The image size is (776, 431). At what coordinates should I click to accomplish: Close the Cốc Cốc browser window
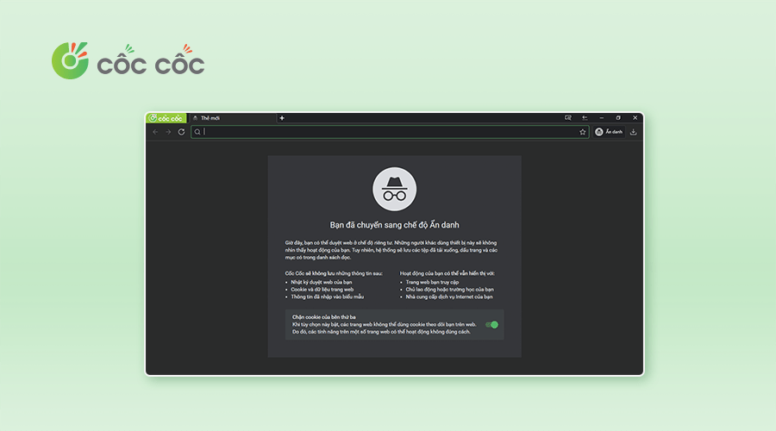(635, 118)
